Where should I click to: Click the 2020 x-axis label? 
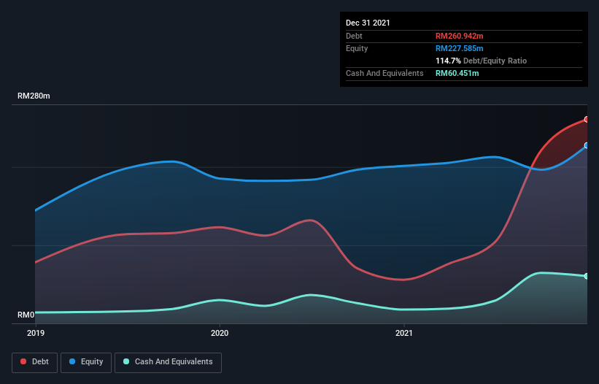pyautogui.click(x=220, y=333)
